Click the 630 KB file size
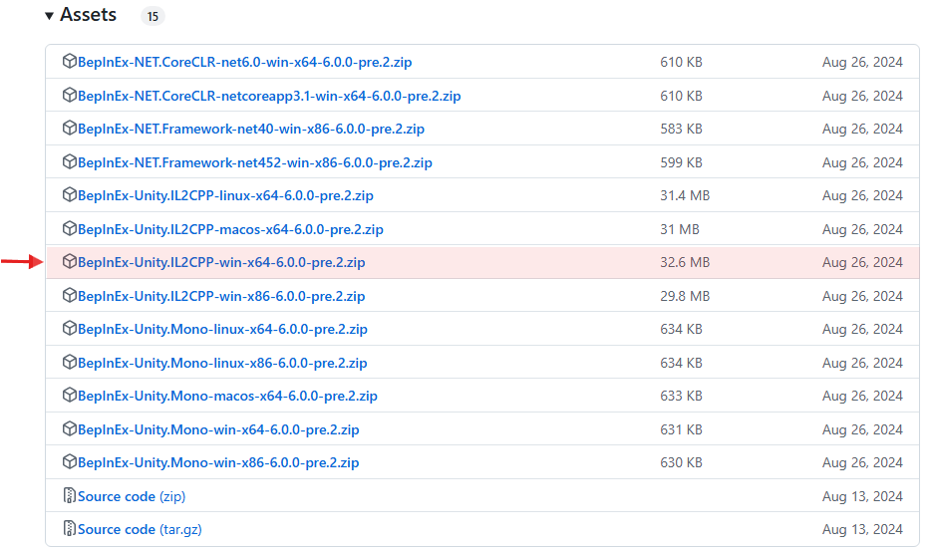Image resolution: width=934 pixels, height=553 pixels. [682, 462]
